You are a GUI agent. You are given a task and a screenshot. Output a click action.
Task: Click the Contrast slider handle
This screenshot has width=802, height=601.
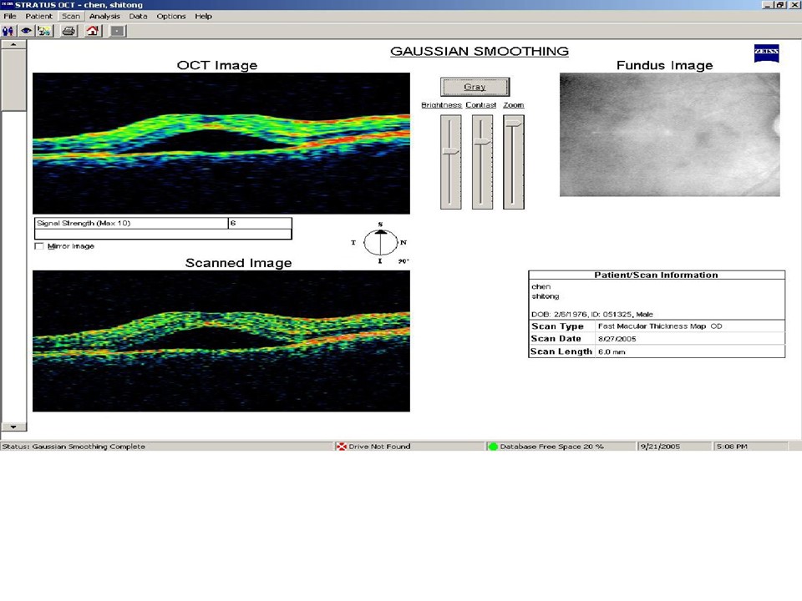click(482, 142)
